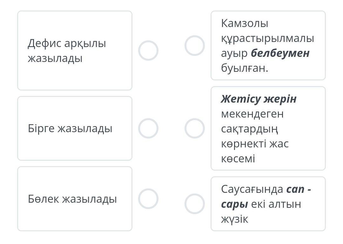Click the word "жүзік" in the third sentence
Screen dimensions: 343x244
coord(234,219)
